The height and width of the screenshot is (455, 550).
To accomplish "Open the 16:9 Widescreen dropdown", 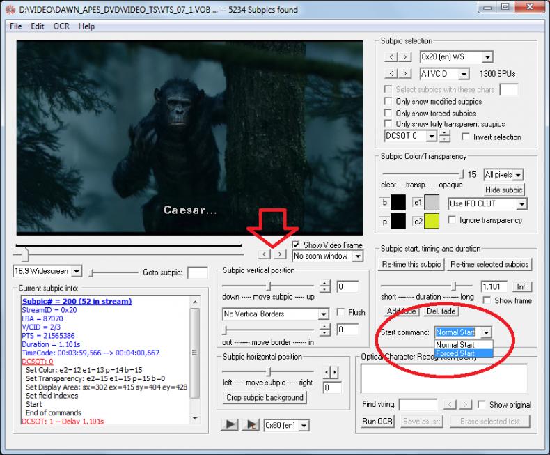I will coord(77,271).
